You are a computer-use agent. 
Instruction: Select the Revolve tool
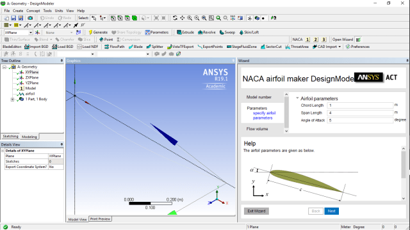(206, 33)
